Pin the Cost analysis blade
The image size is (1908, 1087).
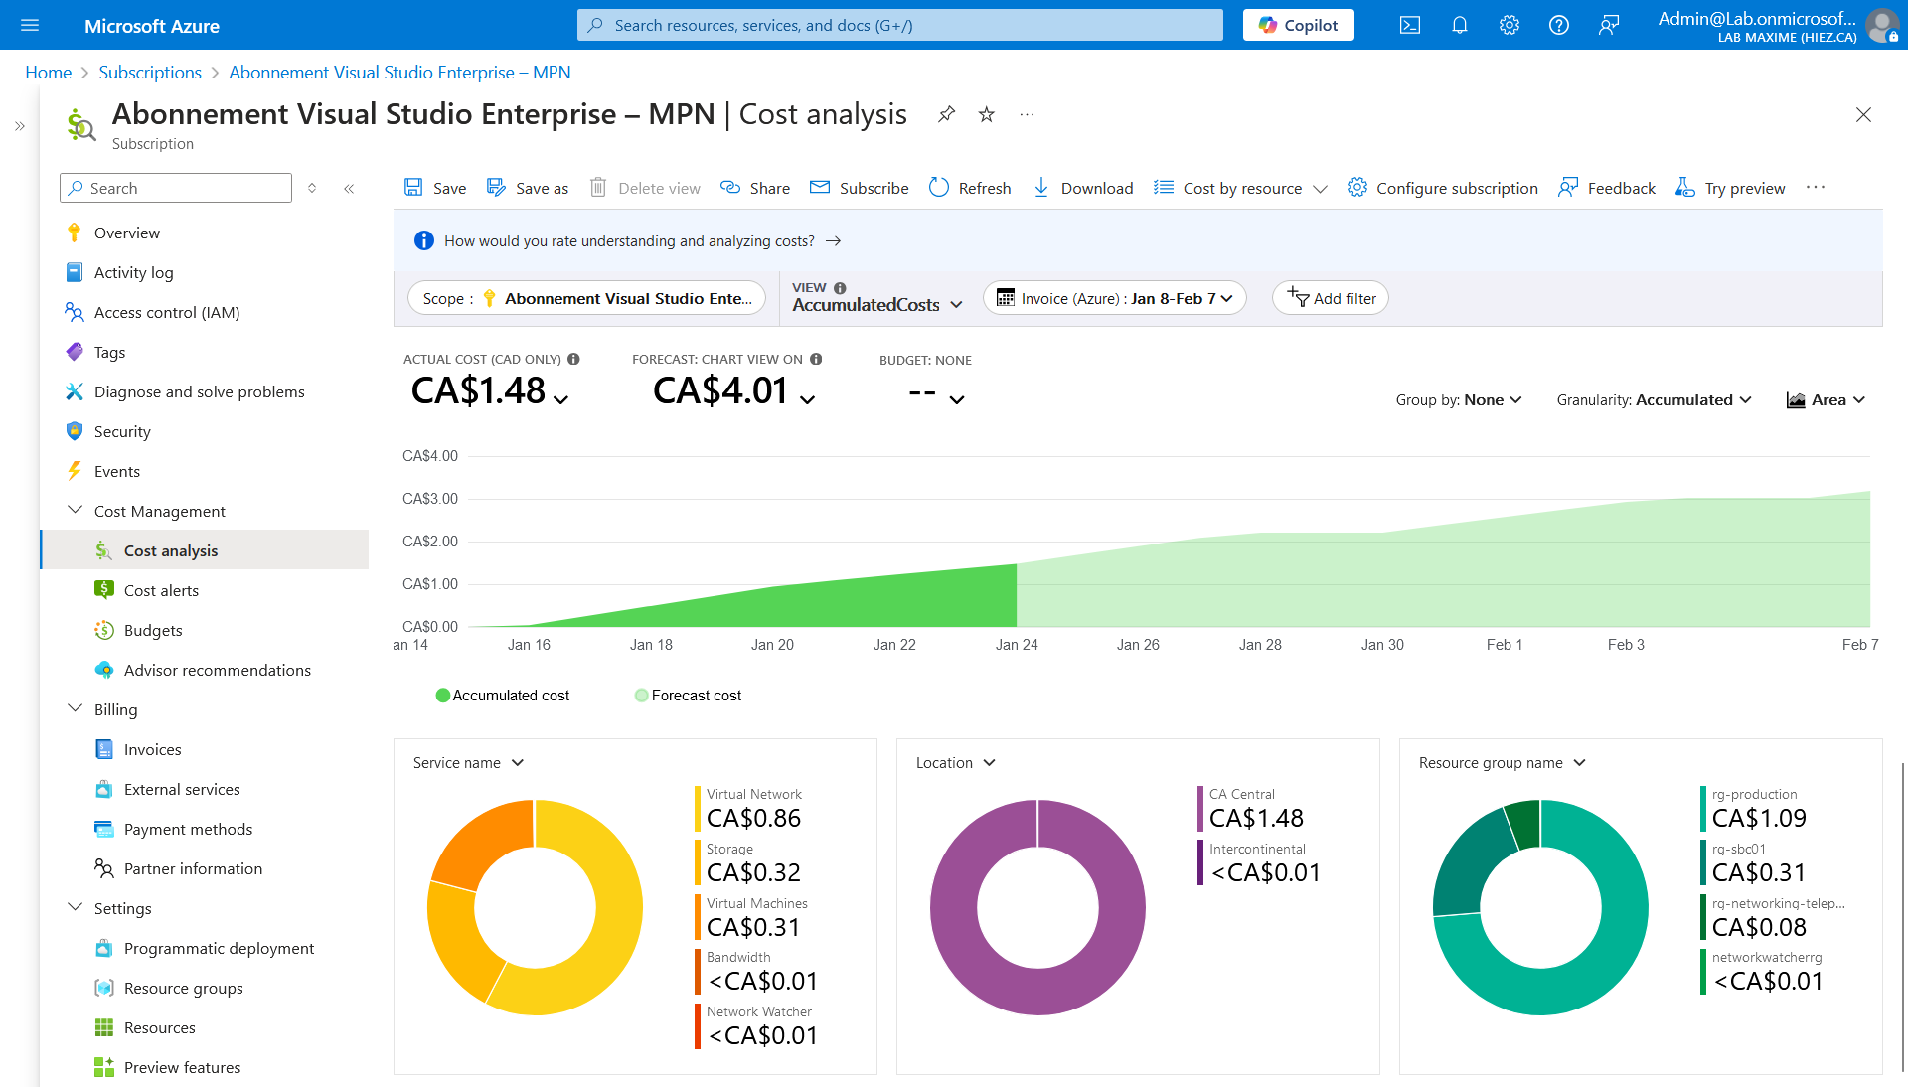coord(946,114)
